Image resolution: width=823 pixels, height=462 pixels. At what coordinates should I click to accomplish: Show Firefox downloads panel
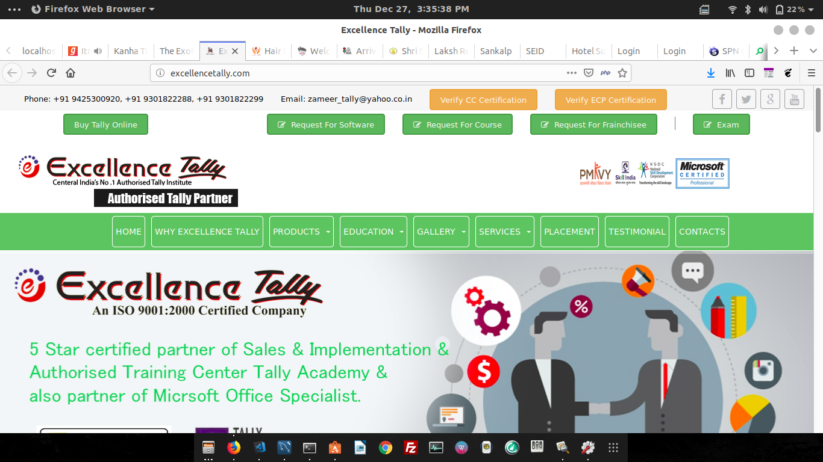click(711, 73)
